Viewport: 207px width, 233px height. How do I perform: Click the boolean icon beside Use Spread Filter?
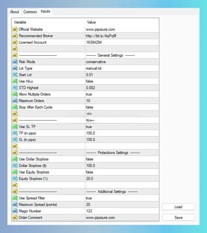[15, 198]
